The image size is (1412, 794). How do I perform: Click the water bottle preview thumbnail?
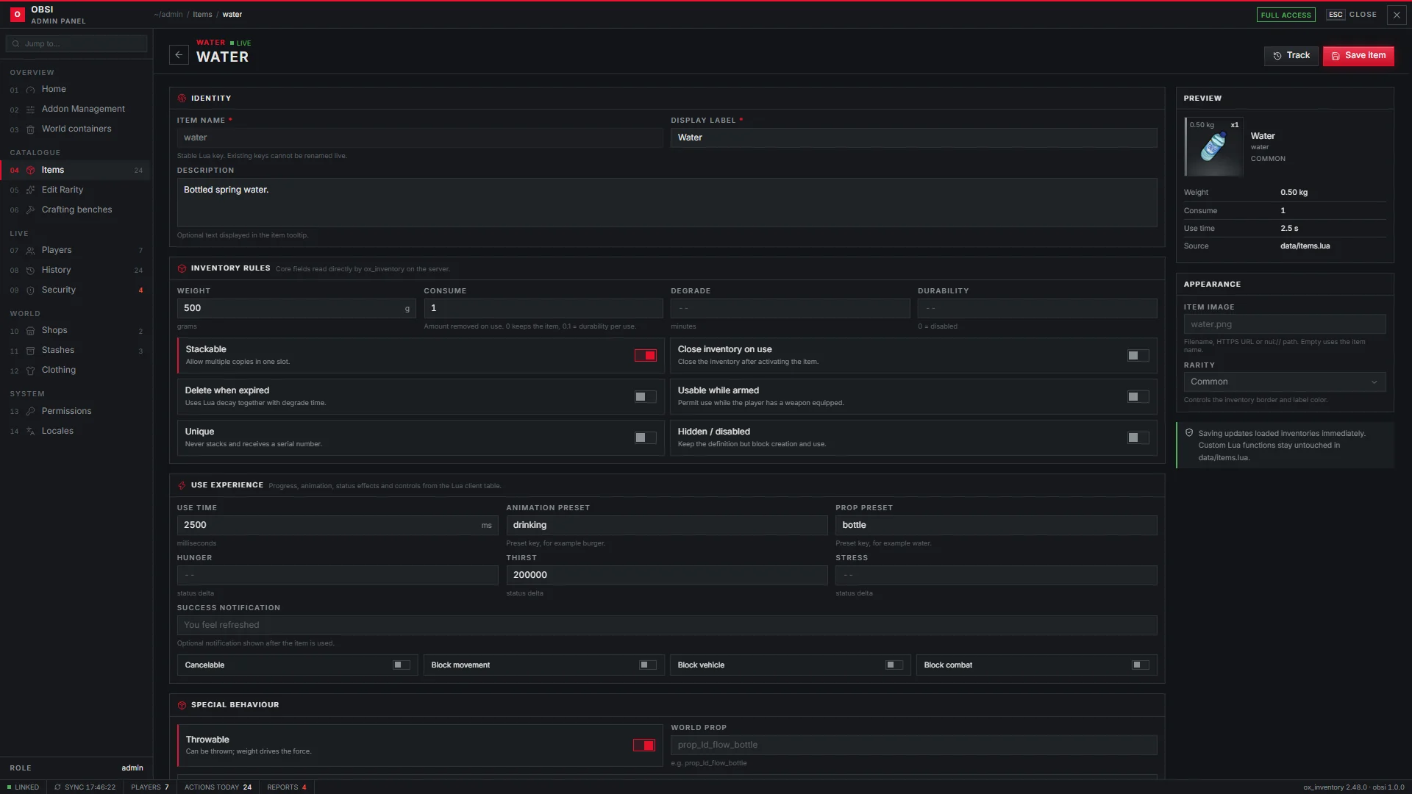tap(1213, 147)
